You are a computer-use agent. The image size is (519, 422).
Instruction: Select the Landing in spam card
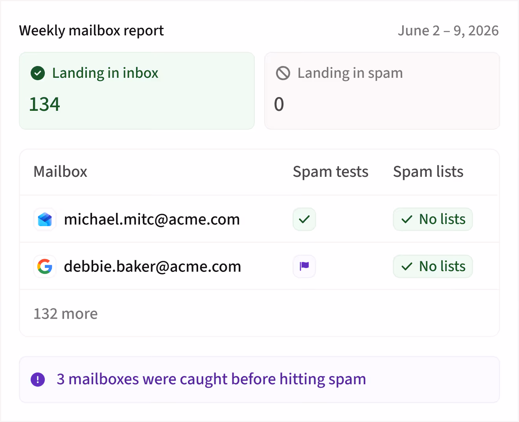(382, 91)
